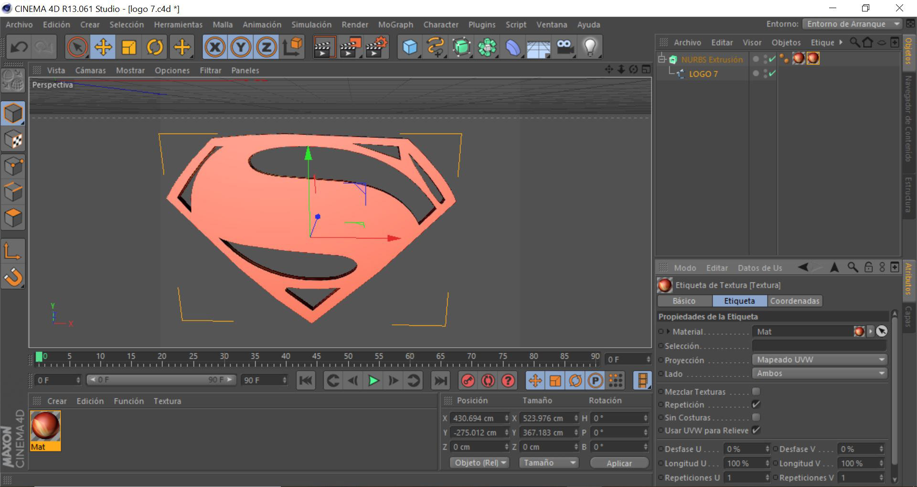Add a Cube primitive object
The height and width of the screenshot is (487, 917).
pyautogui.click(x=410, y=47)
